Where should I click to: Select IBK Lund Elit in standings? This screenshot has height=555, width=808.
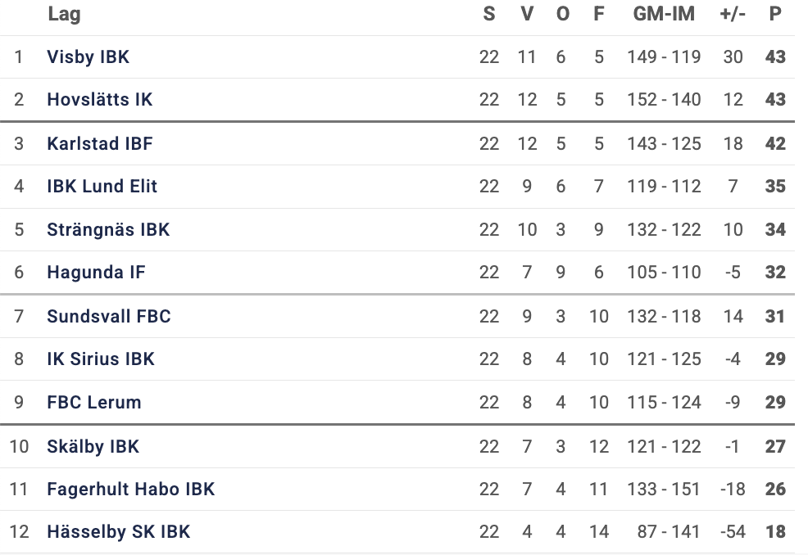102,187
